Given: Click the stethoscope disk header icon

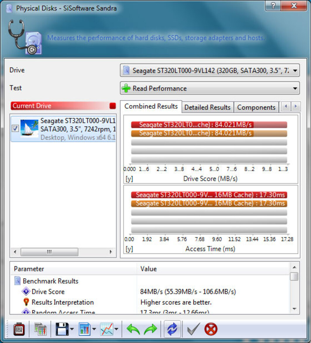Looking at the screenshot, I should [x=25, y=37].
